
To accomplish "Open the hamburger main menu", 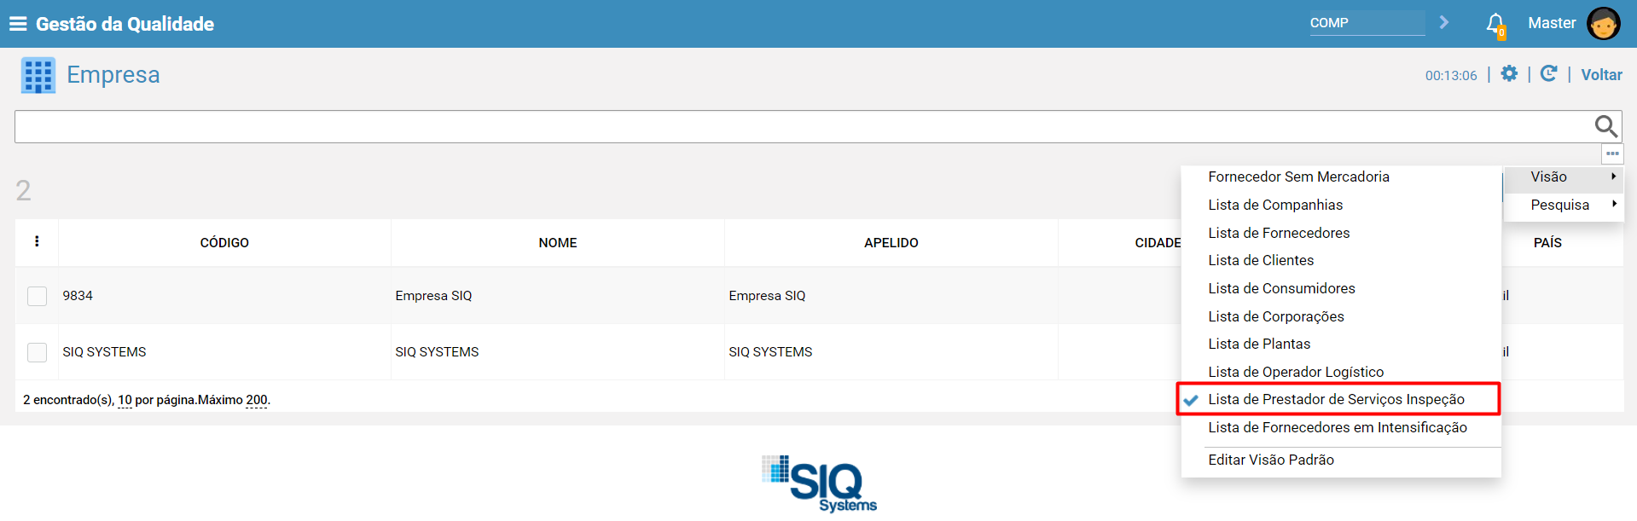I will [x=18, y=24].
